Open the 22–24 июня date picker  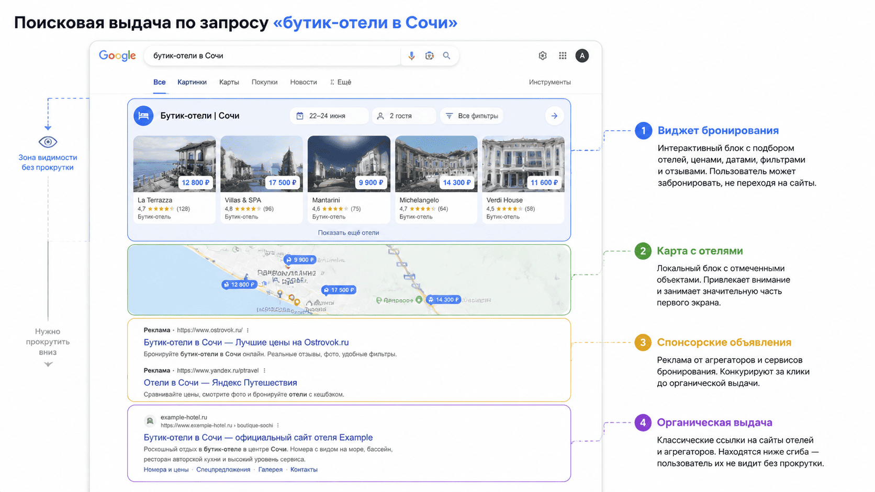329,116
